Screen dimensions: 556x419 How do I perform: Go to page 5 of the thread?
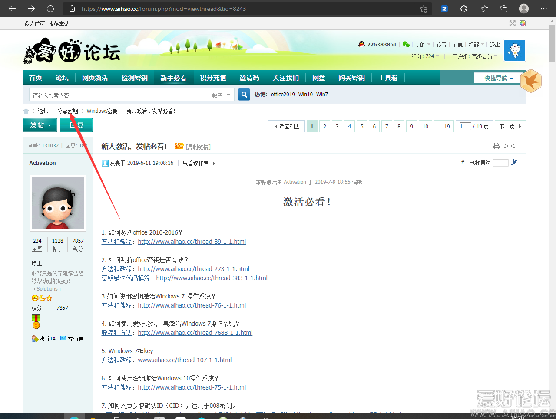point(362,127)
